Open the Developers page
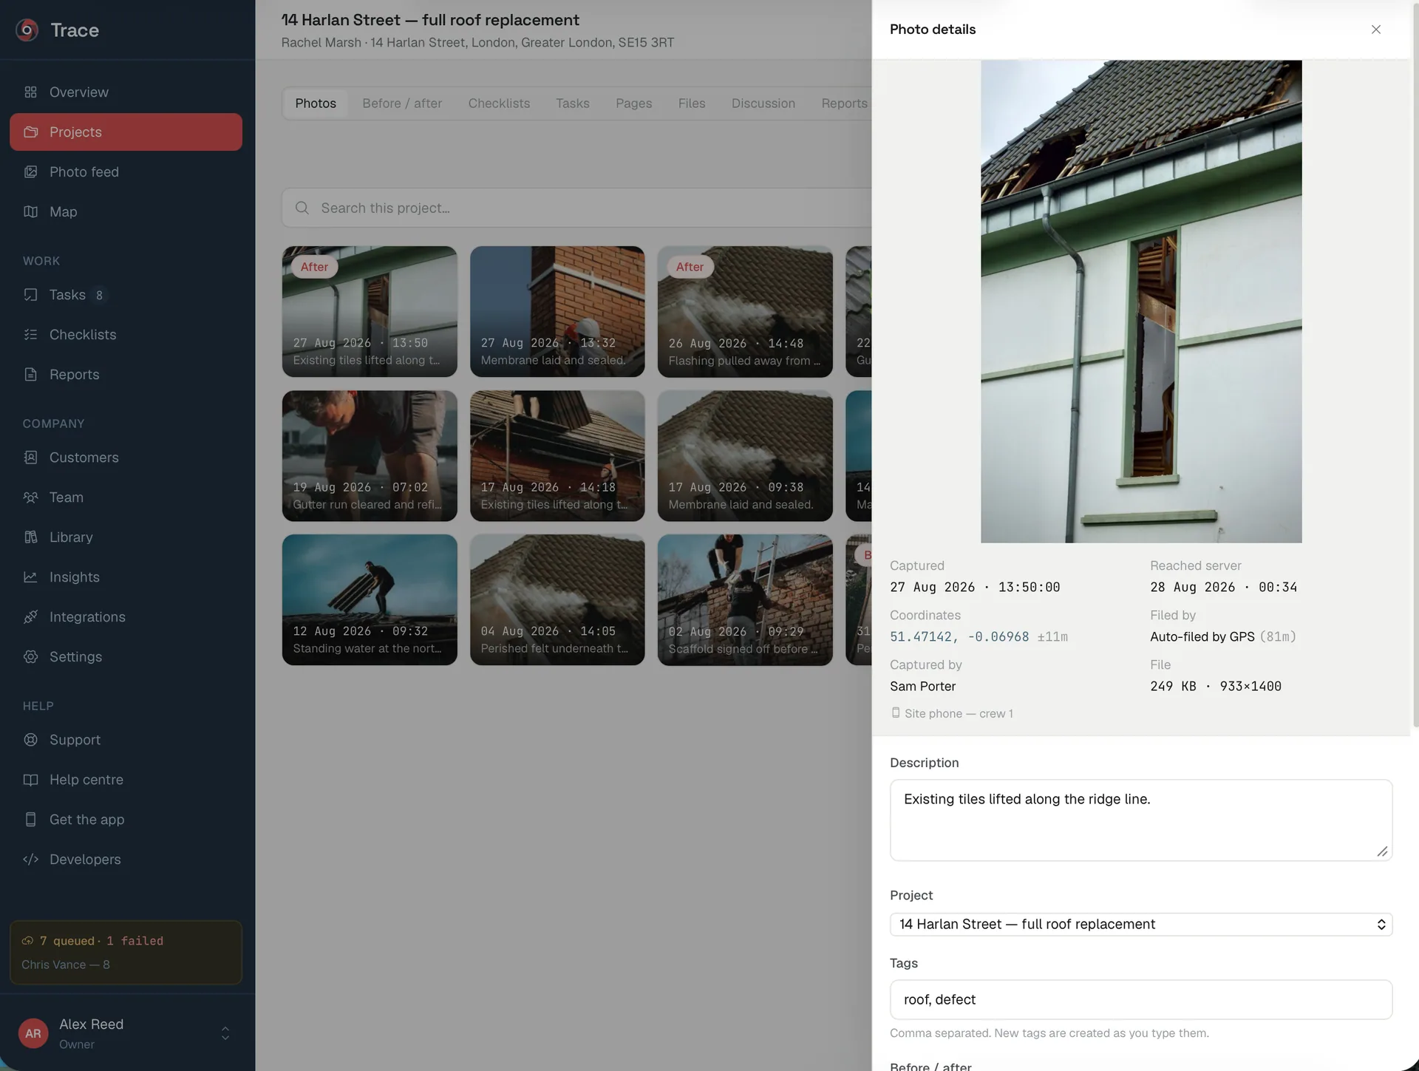Screen dimensions: 1419x1071 click(126, 860)
